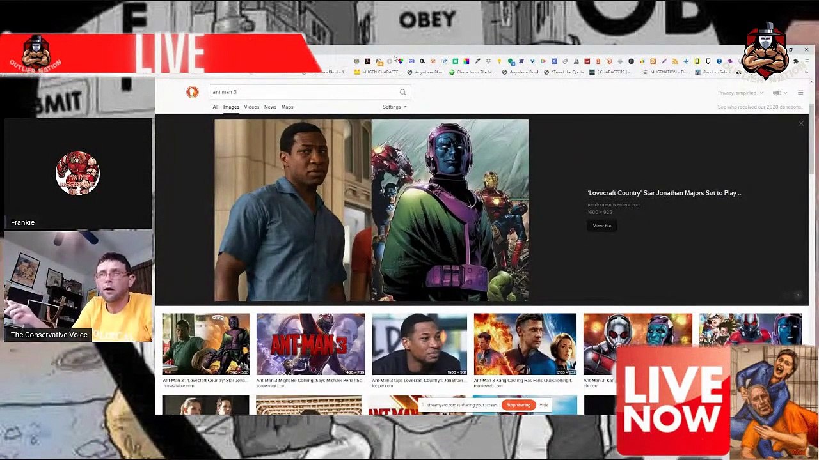Open the movieweb.com Kang Casting thumbnail
The width and height of the screenshot is (819, 460).
(x=525, y=344)
